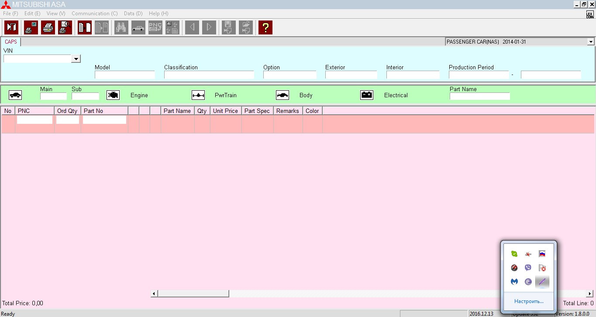Select the CAPS tab

pyautogui.click(x=11, y=42)
